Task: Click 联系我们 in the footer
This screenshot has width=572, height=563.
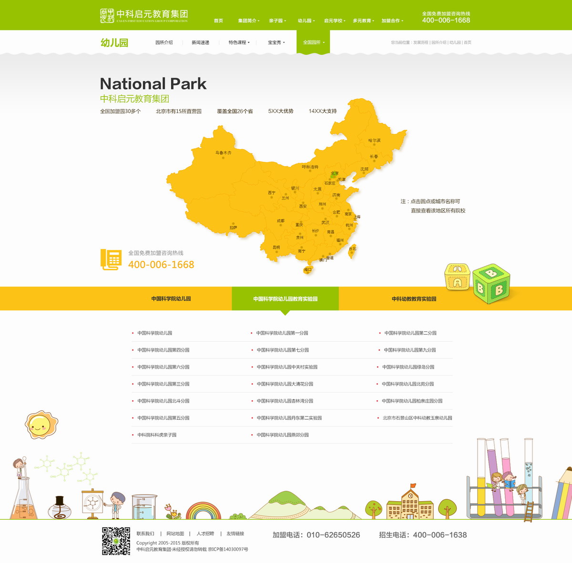Action: coord(145,534)
